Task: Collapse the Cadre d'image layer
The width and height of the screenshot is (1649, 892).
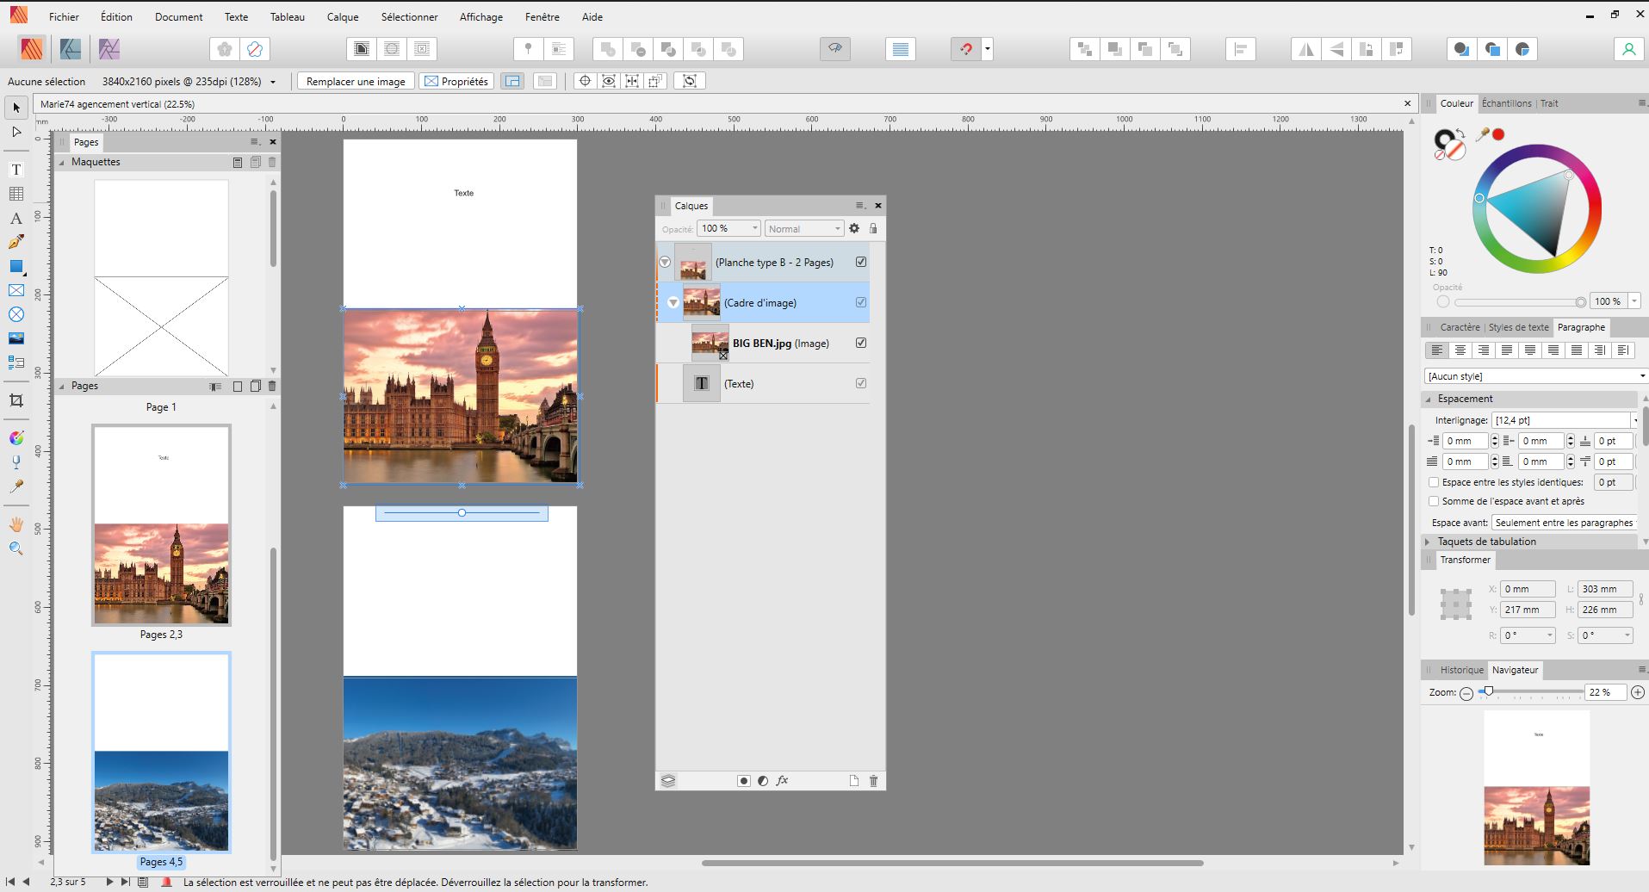Action: coord(673,302)
